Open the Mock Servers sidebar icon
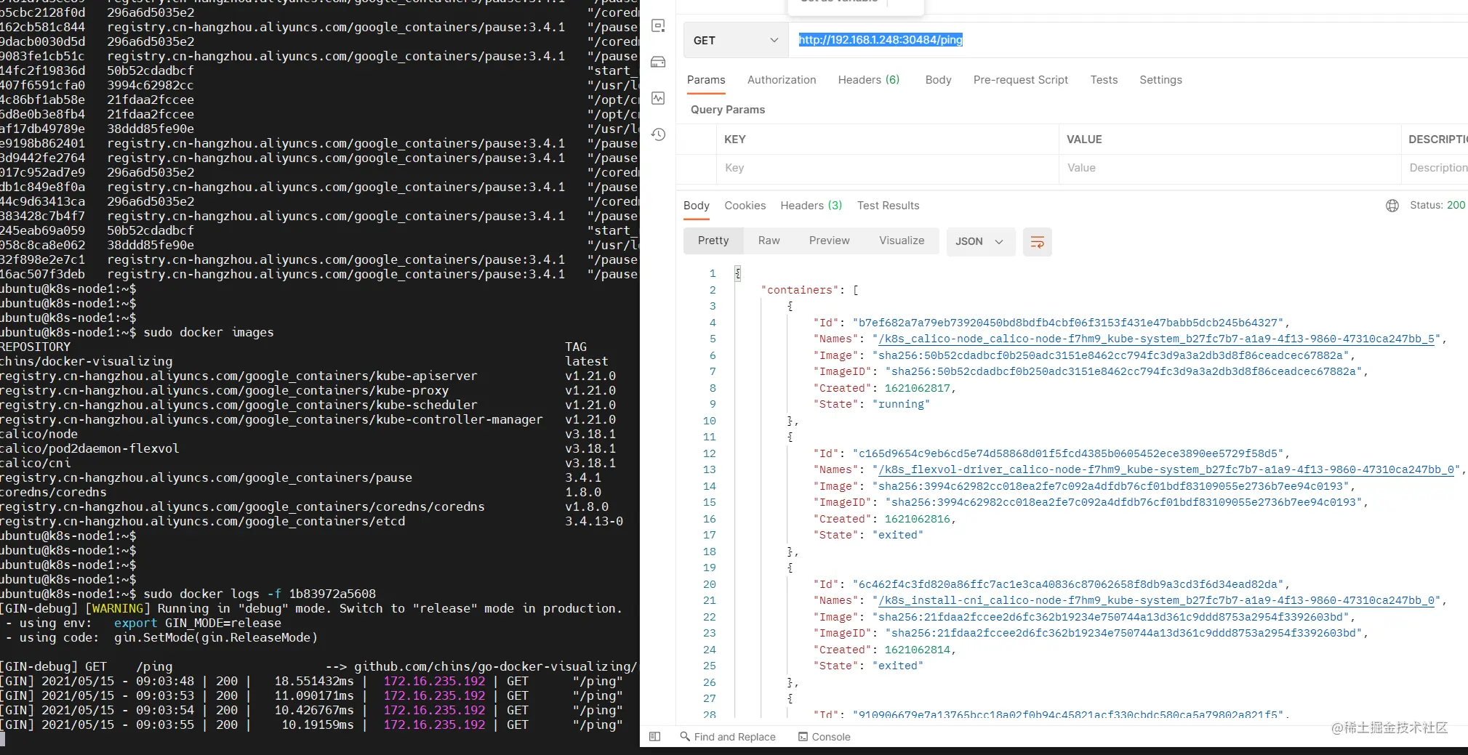 658,62
